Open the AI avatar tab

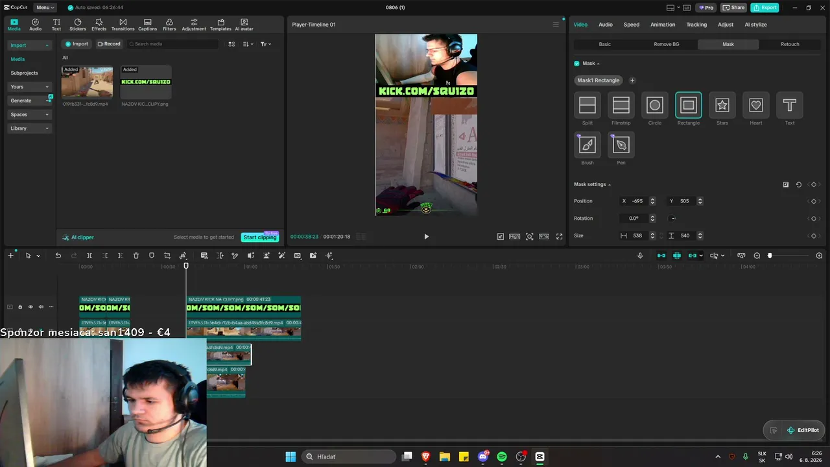(244, 25)
